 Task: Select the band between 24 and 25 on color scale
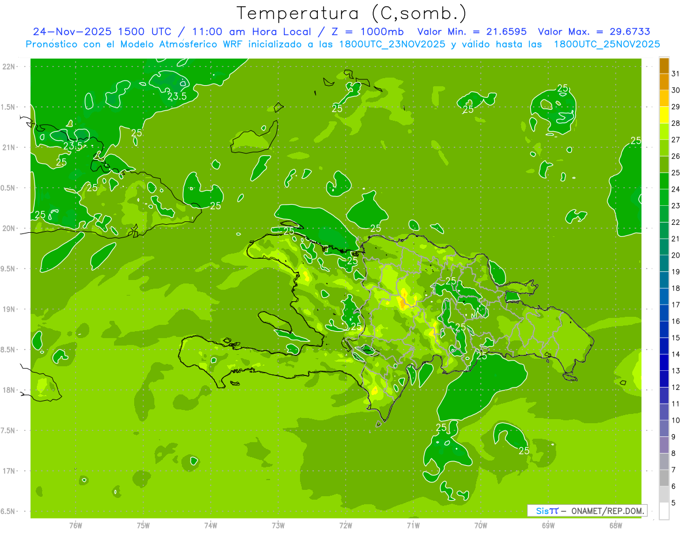664,181
